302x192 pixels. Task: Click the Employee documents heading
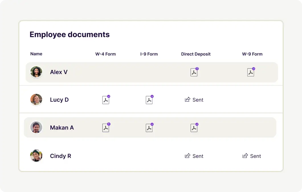pyautogui.click(x=70, y=35)
